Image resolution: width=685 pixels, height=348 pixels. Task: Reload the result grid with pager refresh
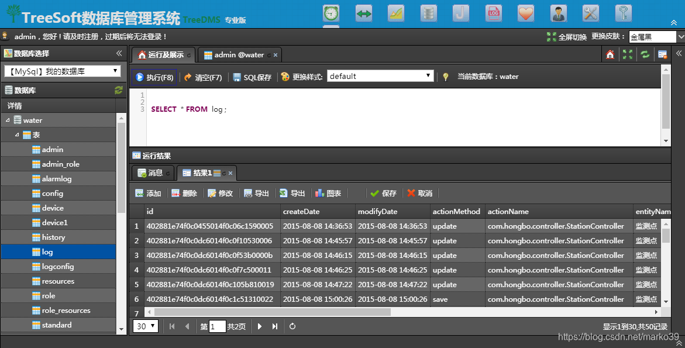(292, 326)
